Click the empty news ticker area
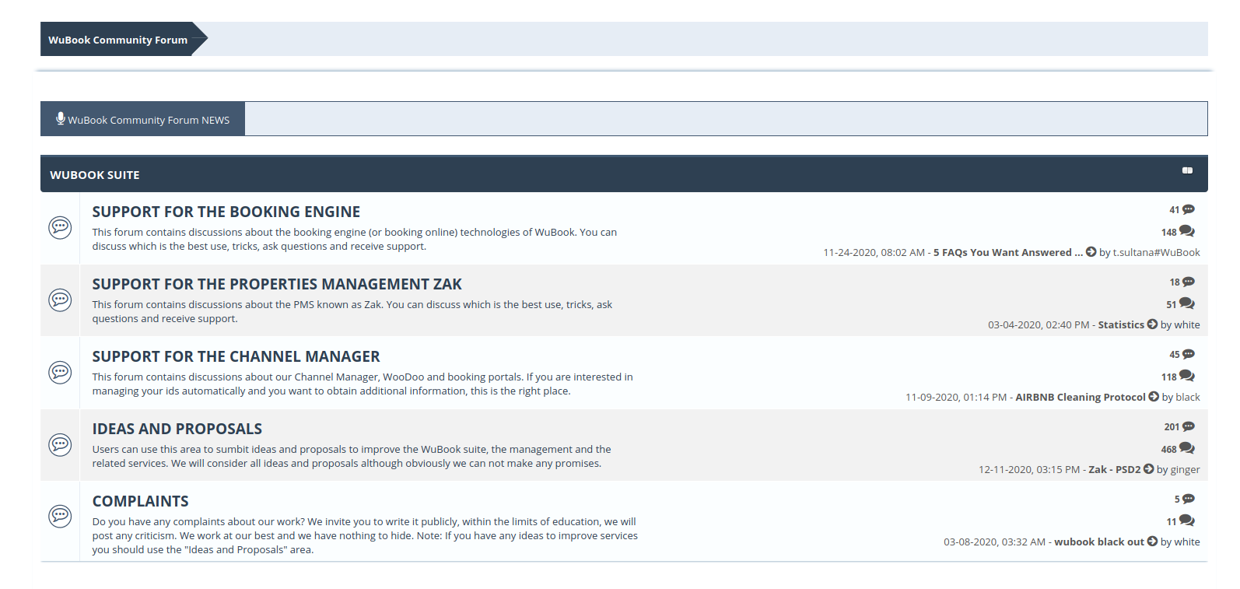The width and height of the screenshot is (1240, 589). pos(726,119)
